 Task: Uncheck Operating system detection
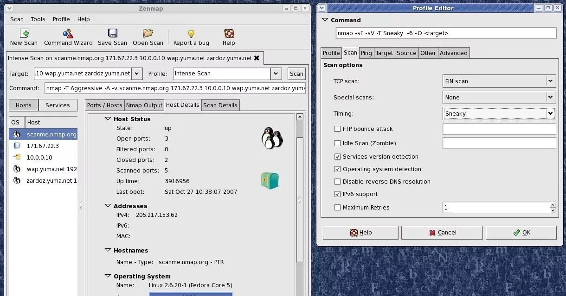click(337, 169)
